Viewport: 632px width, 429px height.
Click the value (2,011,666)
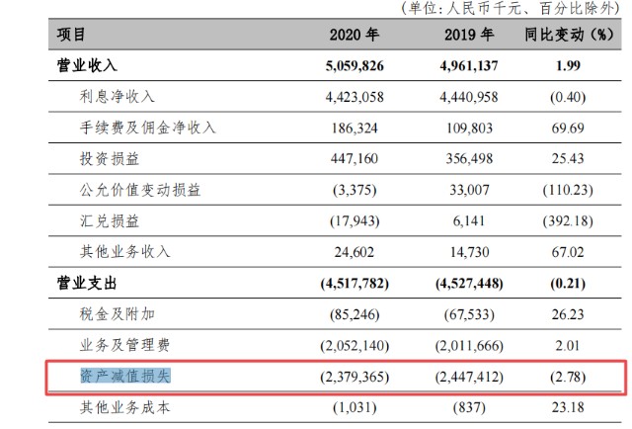(469, 345)
